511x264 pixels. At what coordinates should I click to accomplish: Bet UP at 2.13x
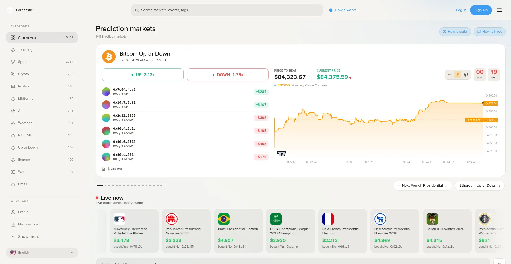(143, 75)
